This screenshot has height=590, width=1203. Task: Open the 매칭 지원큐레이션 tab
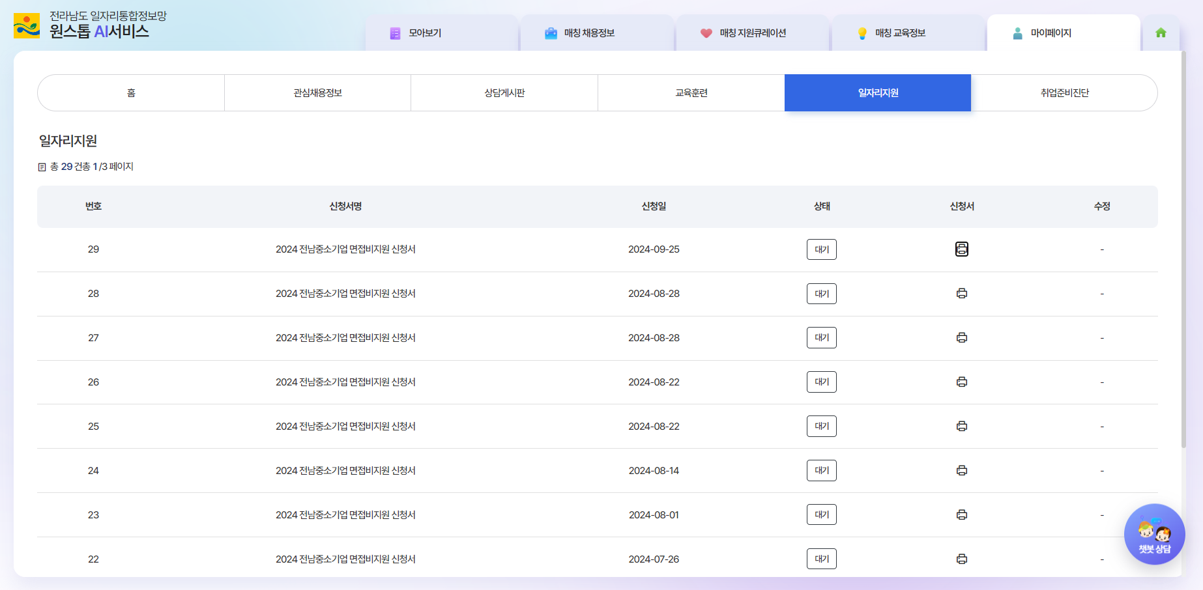coord(753,33)
